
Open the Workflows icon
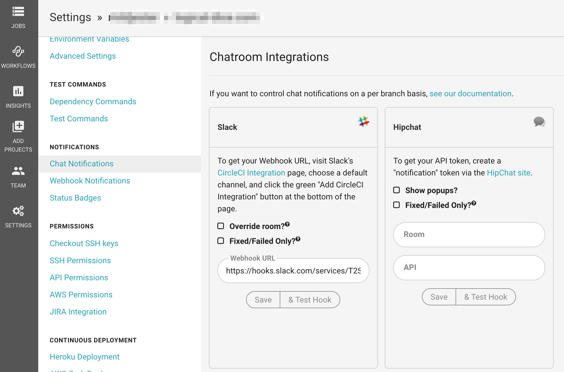(x=18, y=52)
